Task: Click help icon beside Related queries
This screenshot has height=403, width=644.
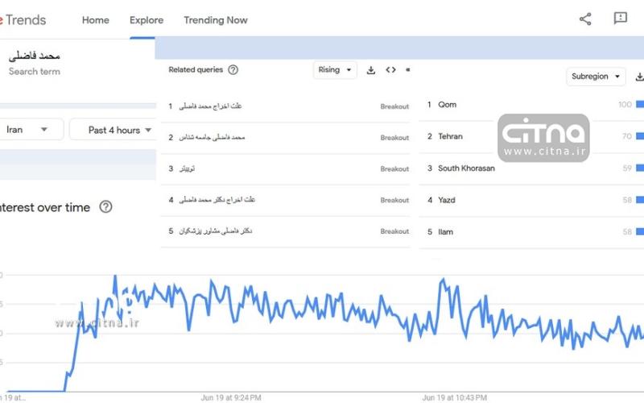Action: (x=233, y=70)
